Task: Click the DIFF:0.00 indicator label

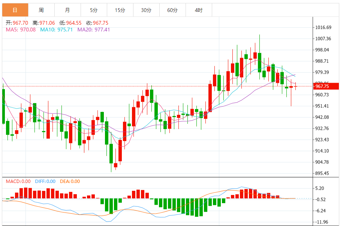Action: coord(45,181)
